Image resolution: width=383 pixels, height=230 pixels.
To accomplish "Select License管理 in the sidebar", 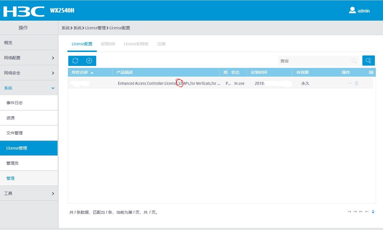I will [29, 148].
